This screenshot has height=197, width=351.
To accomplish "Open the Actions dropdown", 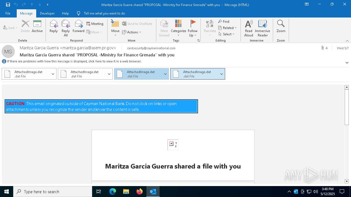I will click(x=132, y=32).
